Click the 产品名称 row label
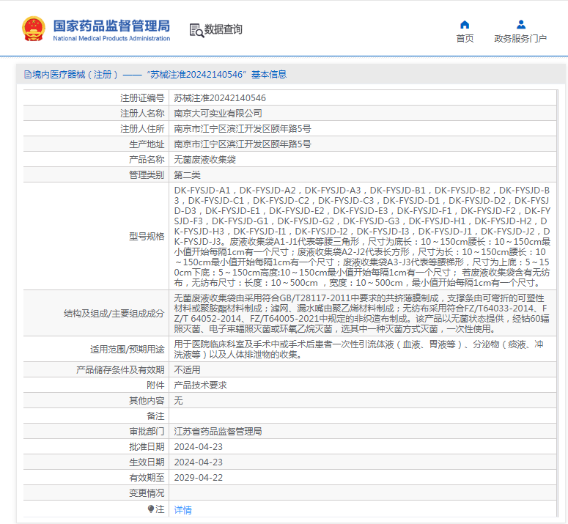568x524 pixels. tap(147, 160)
